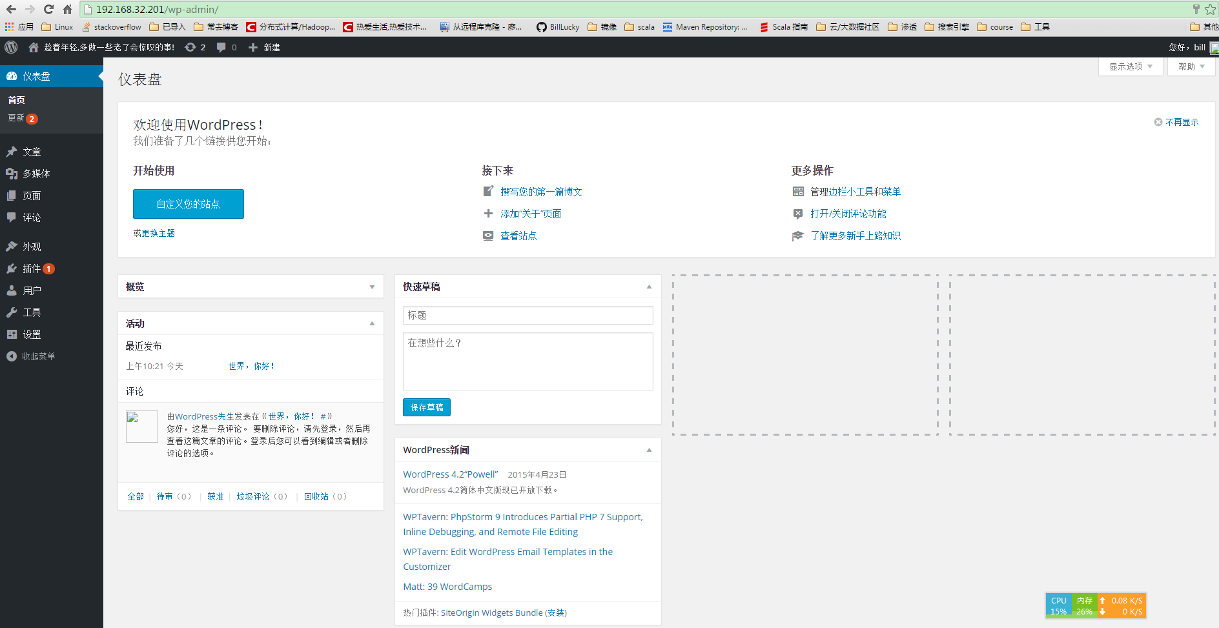
Task: Expand the 概览 widget toggle arrow
Action: pos(372,287)
